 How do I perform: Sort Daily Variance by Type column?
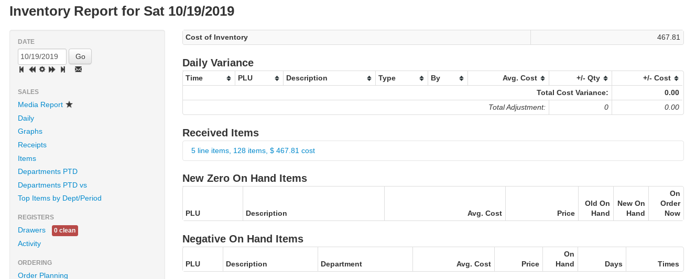[401, 78]
